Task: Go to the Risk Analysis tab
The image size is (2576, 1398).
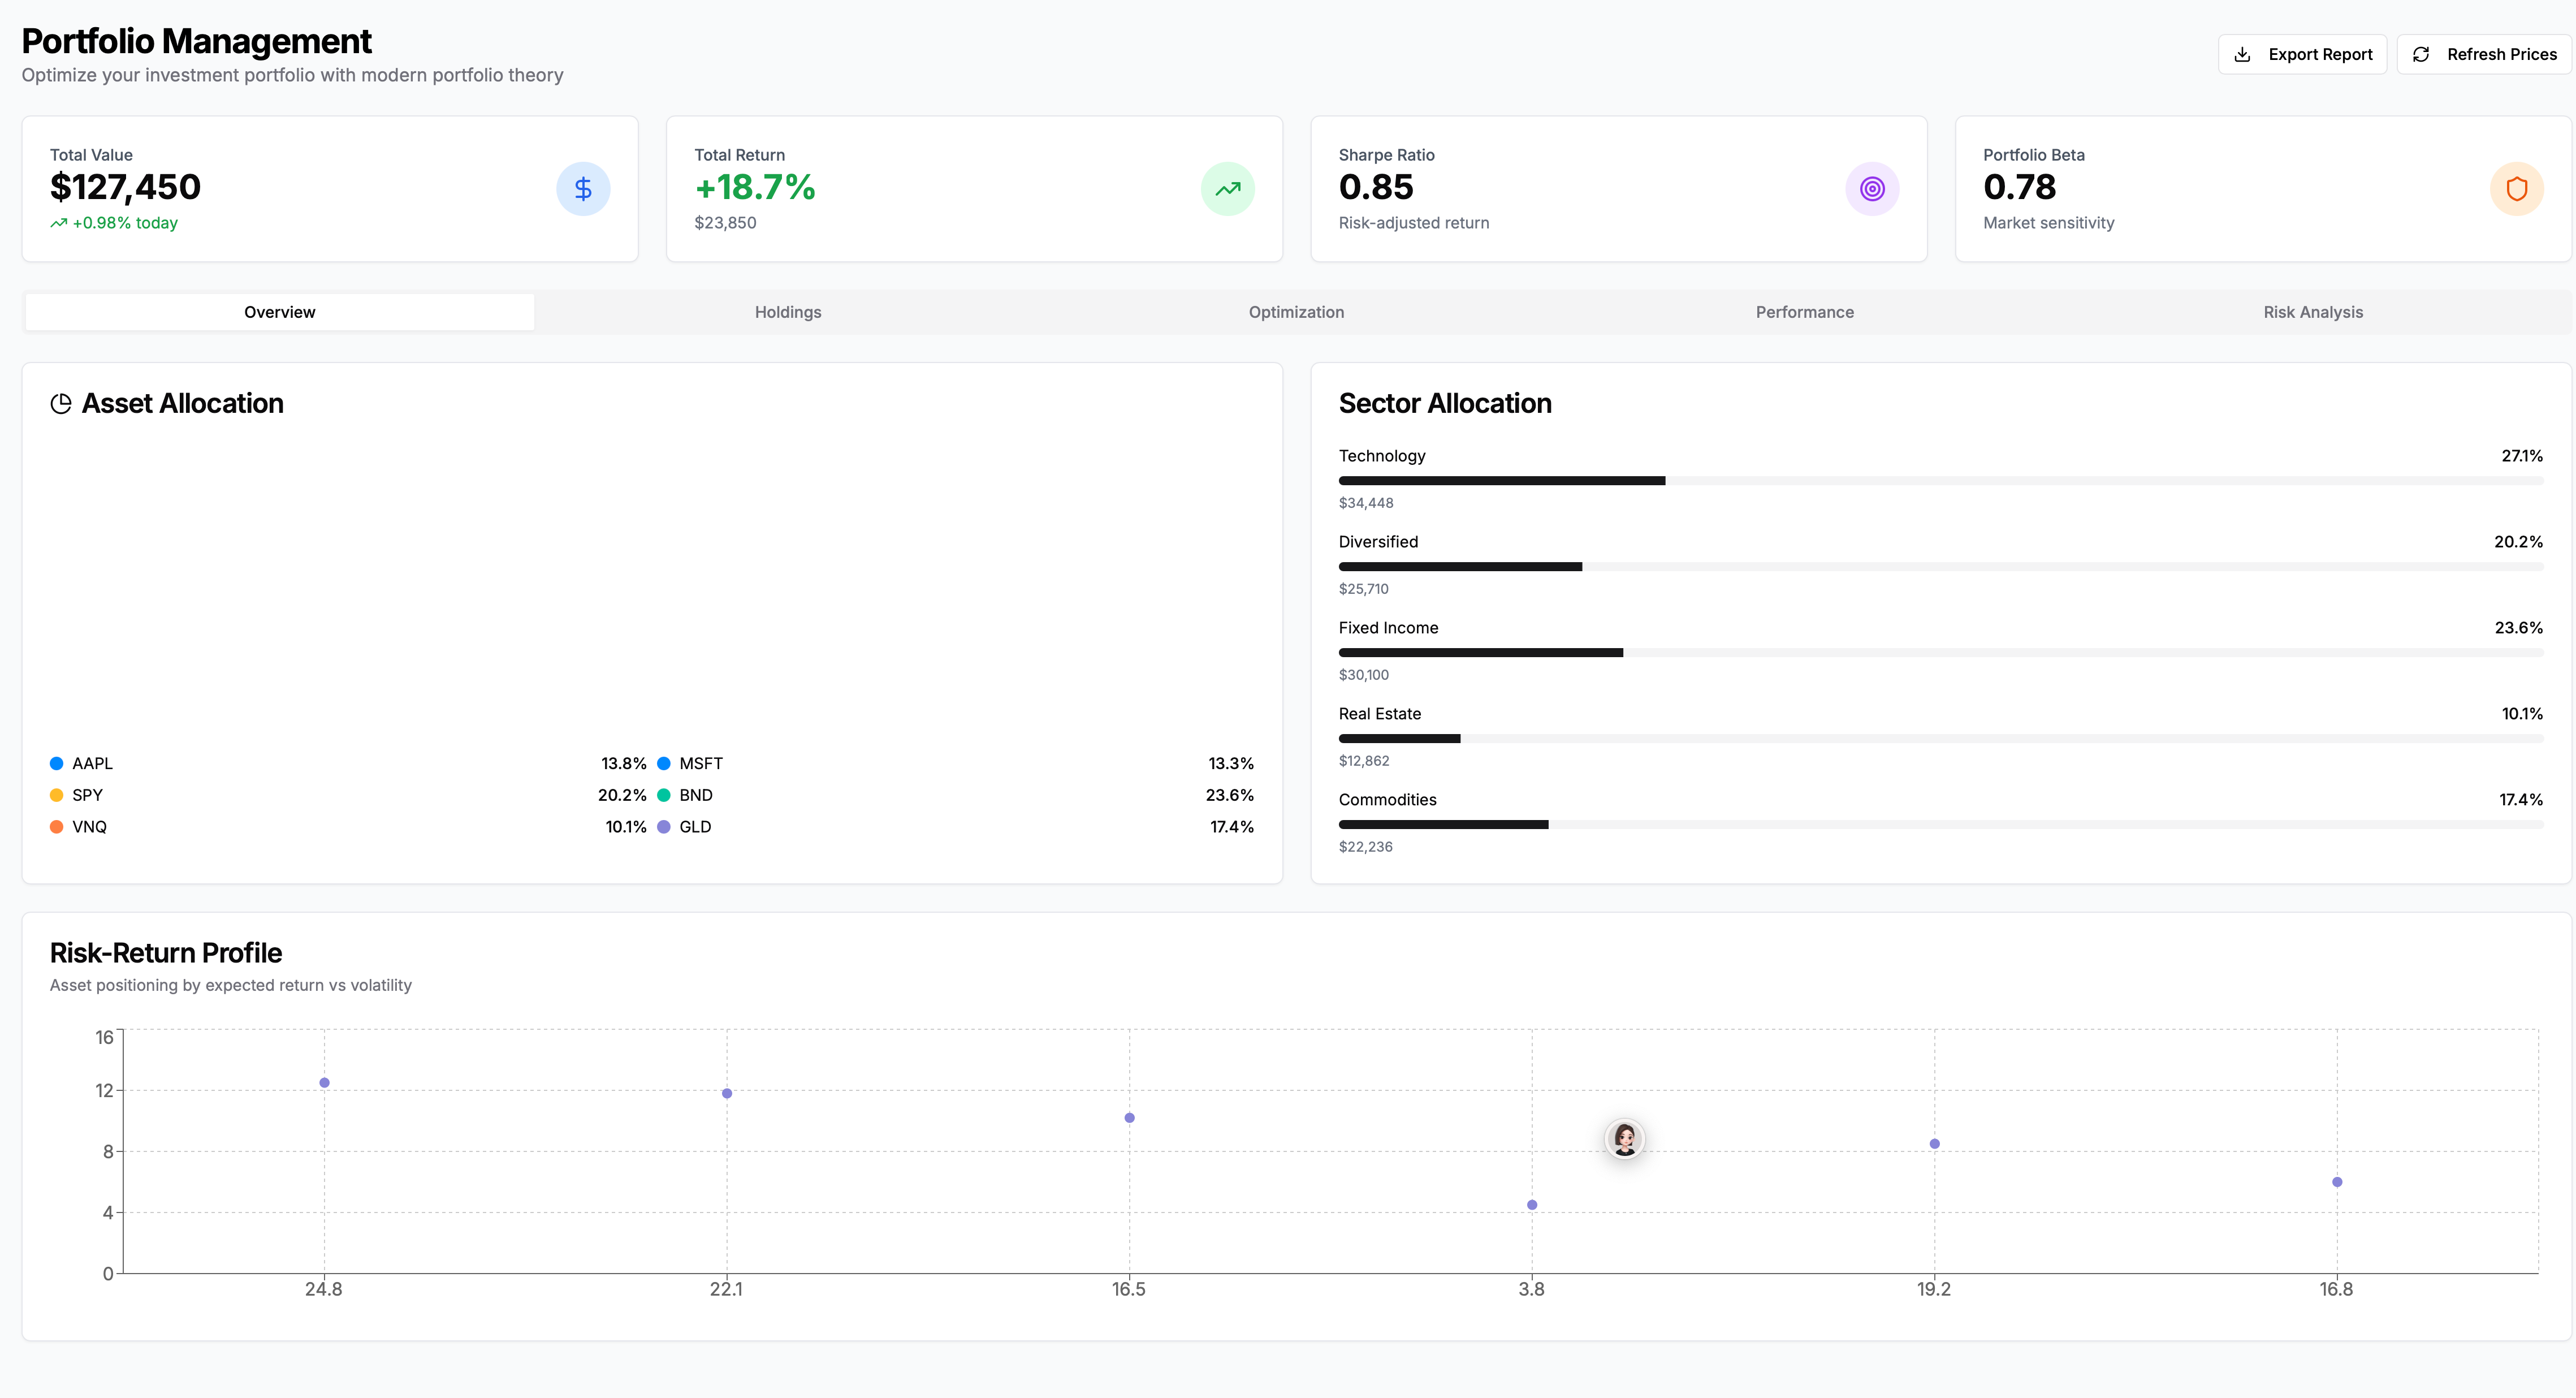Action: [2312, 312]
